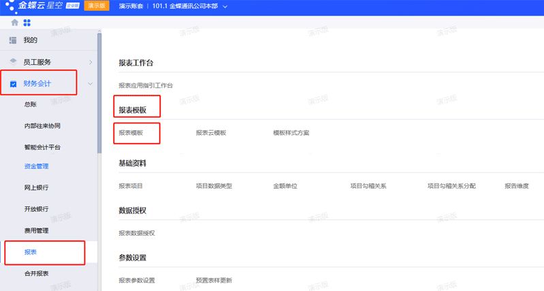Open 项目数据类型 link

pyautogui.click(x=214, y=186)
